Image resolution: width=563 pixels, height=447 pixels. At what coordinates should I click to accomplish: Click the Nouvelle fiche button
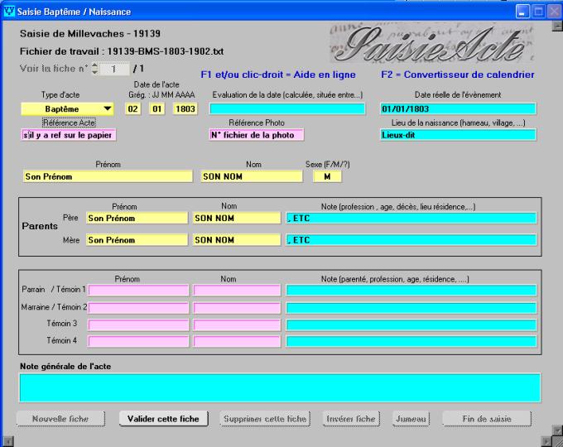60,419
